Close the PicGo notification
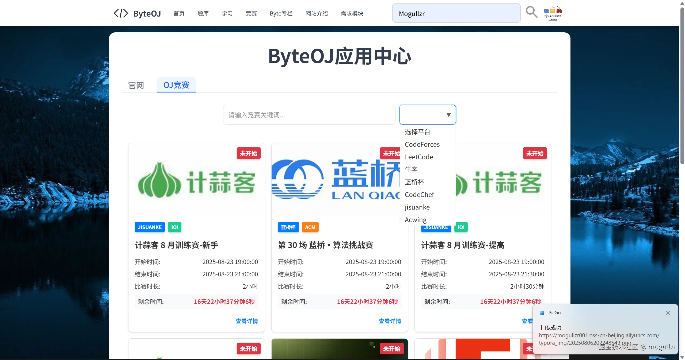Viewport: 685px width, 360px height. coord(668,313)
